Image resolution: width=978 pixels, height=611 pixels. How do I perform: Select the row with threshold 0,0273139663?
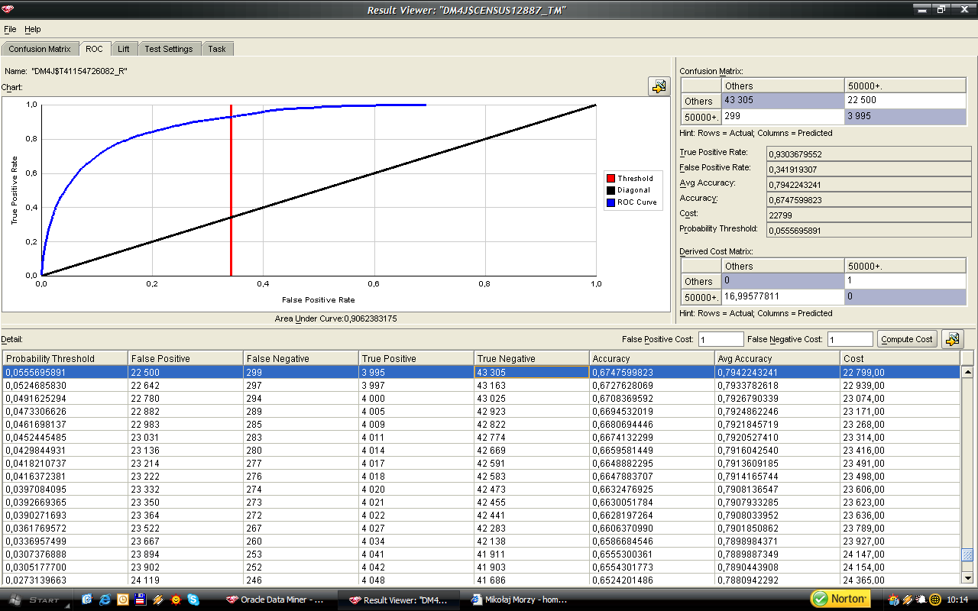(481, 580)
